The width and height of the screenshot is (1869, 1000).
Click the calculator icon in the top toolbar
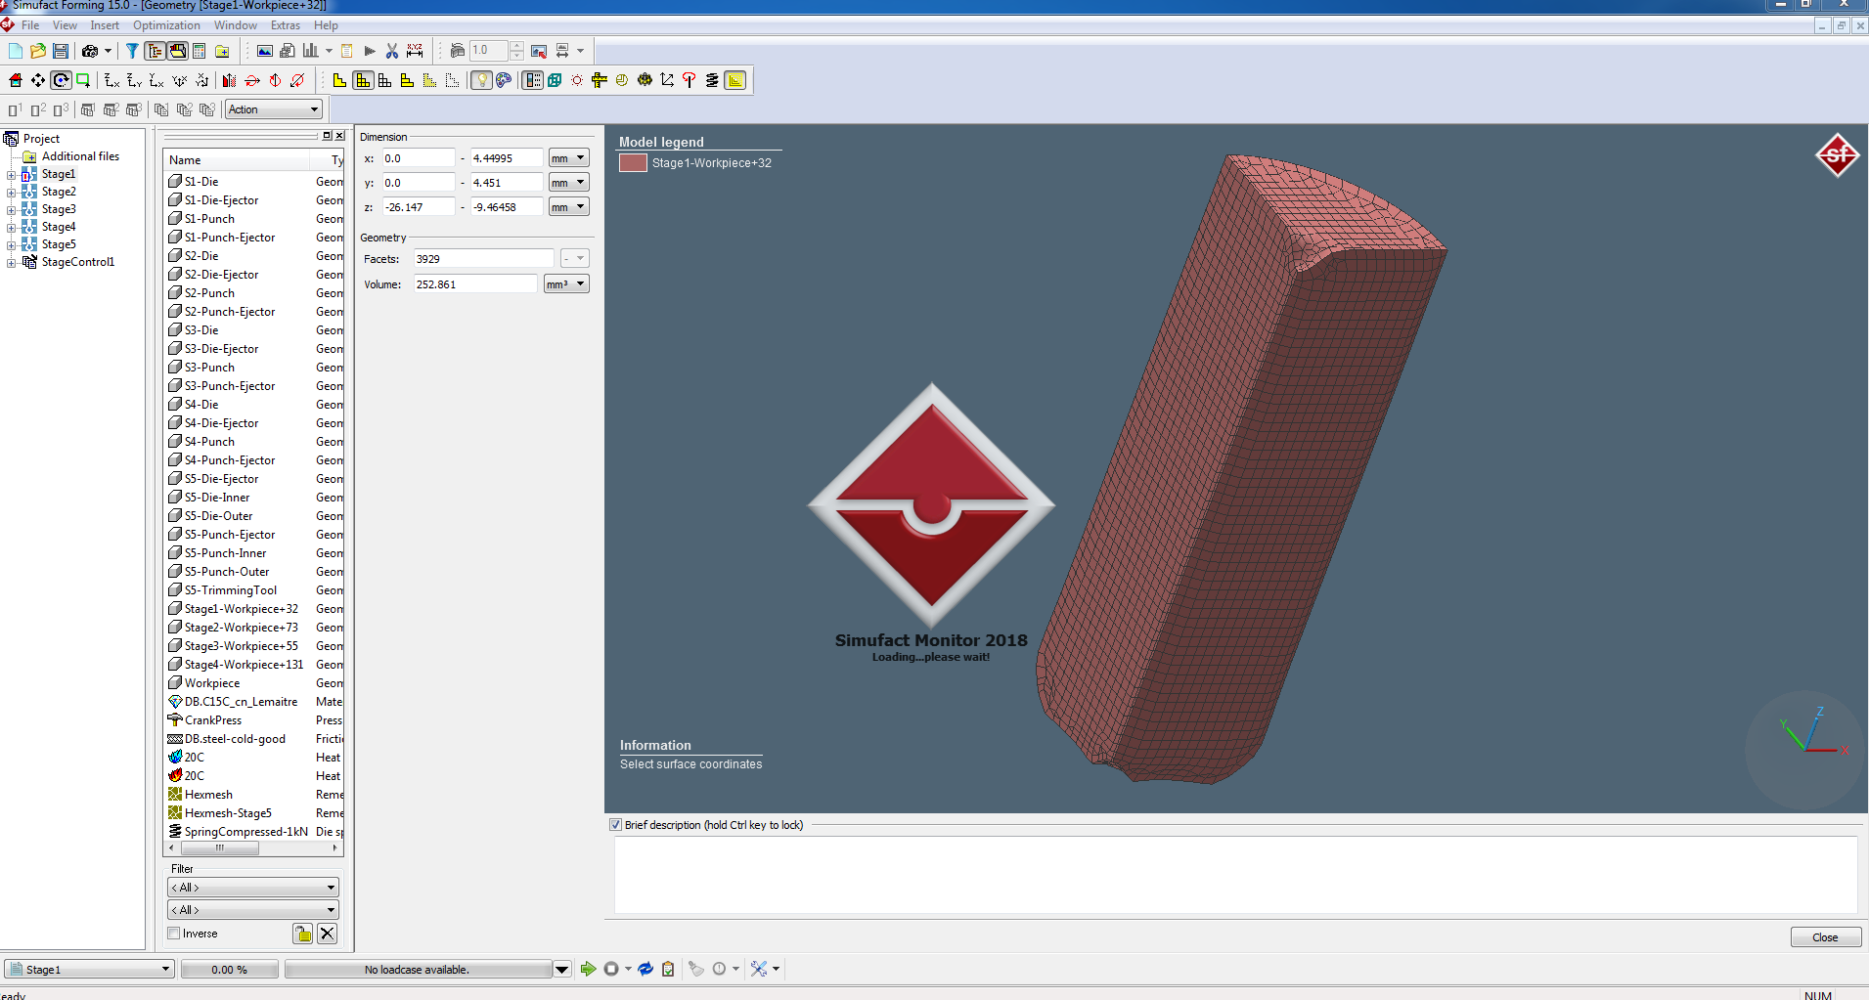(x=199, y=51)
